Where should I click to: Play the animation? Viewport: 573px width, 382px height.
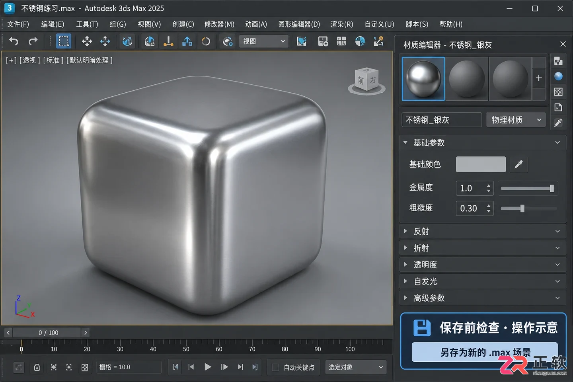pyautogui.click(x=208, y=367)
